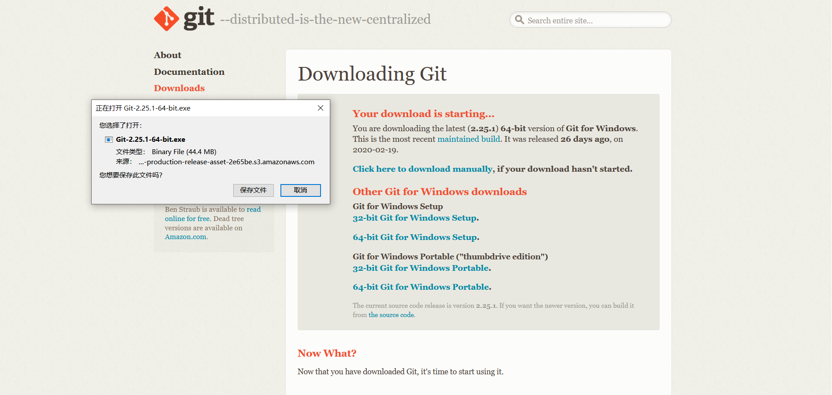Click the release date 2020-02-19 text

[x=374, y=150]
